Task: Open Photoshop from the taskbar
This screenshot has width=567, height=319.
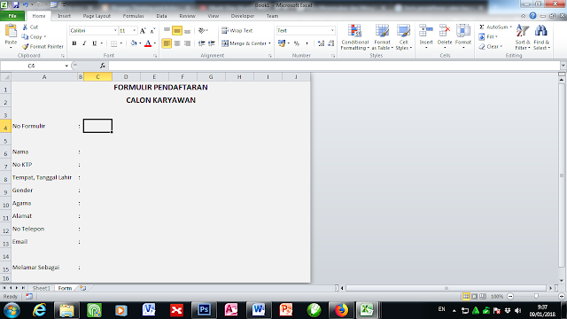Action: point(204,310)
